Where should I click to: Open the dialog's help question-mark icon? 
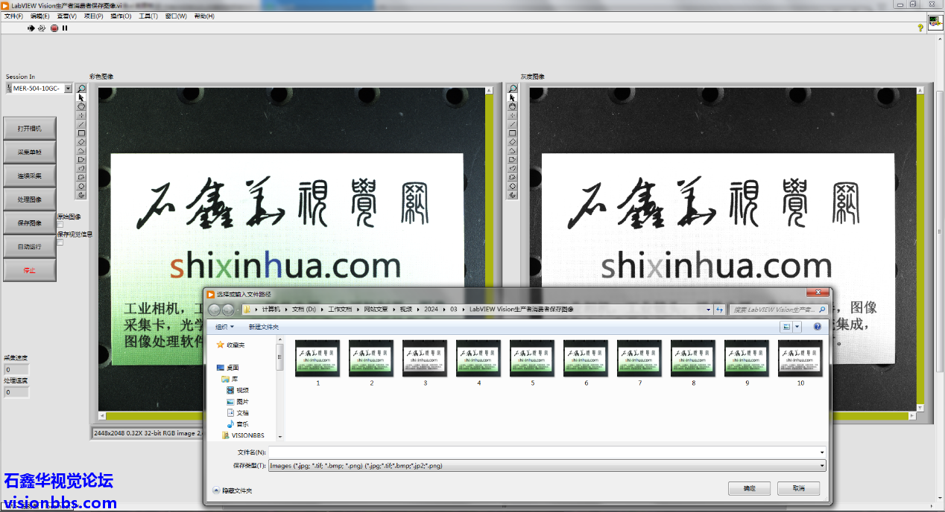tap(818, 327)
